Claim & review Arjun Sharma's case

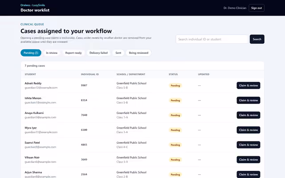click(248, 174)
